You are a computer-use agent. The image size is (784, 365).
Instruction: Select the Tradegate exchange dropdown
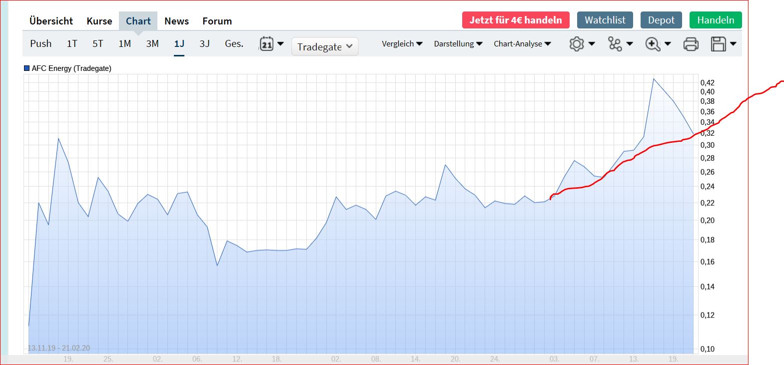[x=325, y=46]
